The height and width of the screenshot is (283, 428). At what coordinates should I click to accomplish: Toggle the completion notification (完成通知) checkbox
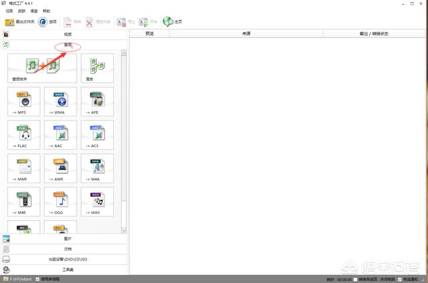(x=400, y=279)
